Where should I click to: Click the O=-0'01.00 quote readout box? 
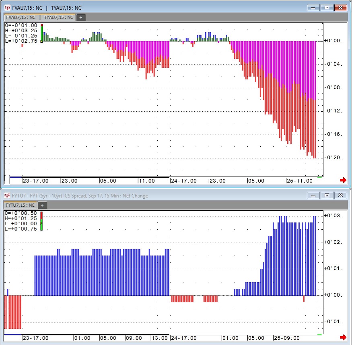pos(20,25)
